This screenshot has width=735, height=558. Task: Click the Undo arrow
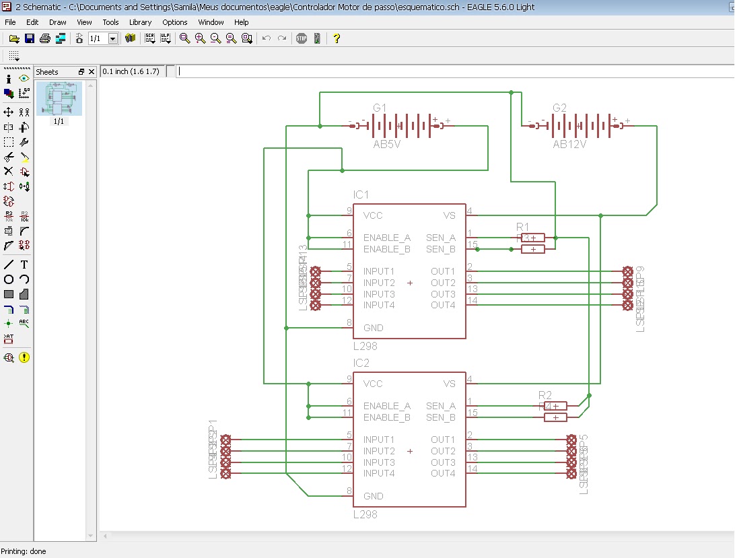pyautogui.click(x=267, y=38)
